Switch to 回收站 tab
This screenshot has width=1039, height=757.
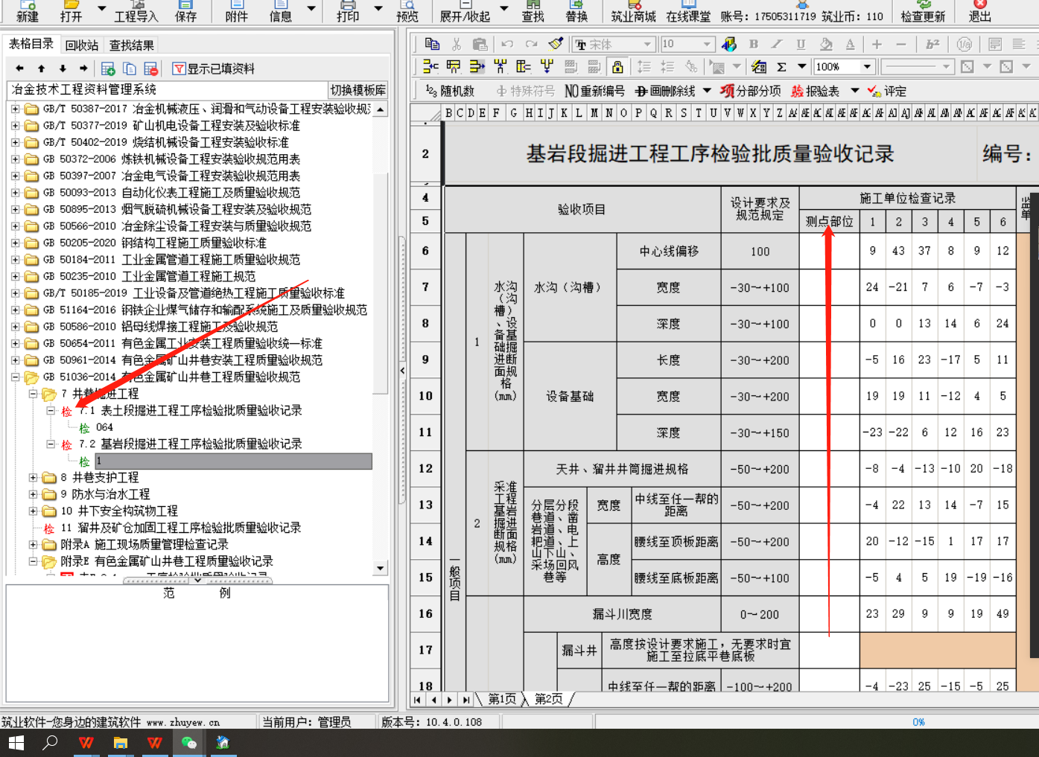click(x=82, y=45)
